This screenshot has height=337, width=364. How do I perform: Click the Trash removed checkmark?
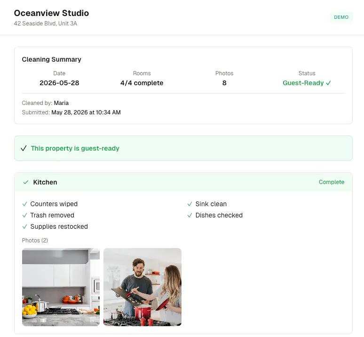(x=24, y=215)
